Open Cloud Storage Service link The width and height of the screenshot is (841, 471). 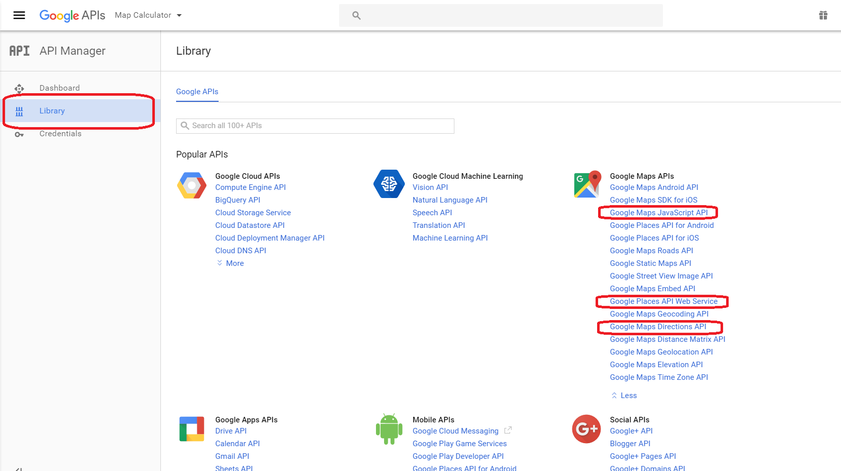[253, 213]
